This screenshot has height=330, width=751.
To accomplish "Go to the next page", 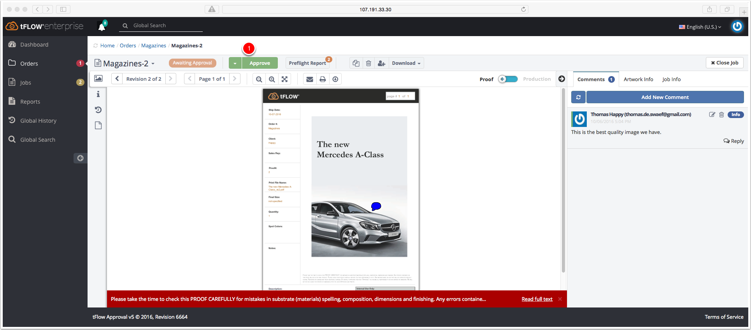I will tap(235, 79).
